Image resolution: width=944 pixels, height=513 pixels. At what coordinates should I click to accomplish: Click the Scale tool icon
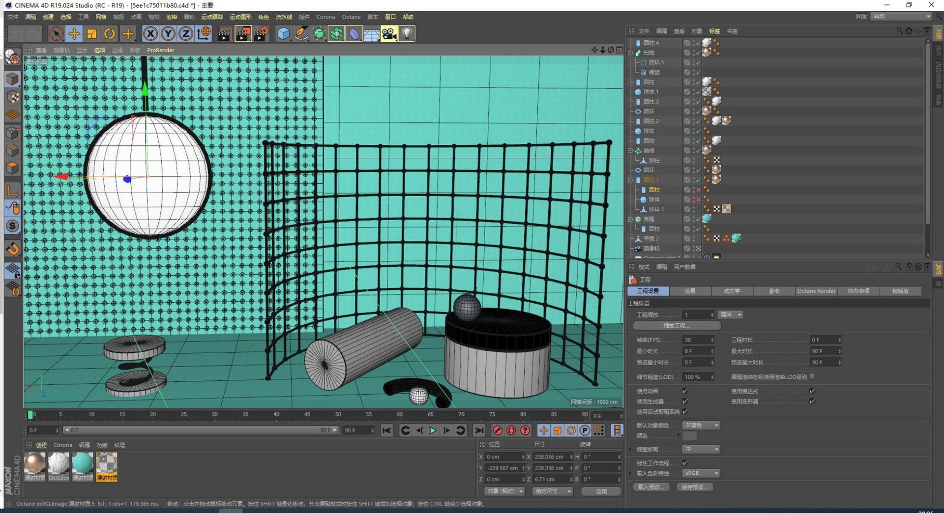point(91,34)
